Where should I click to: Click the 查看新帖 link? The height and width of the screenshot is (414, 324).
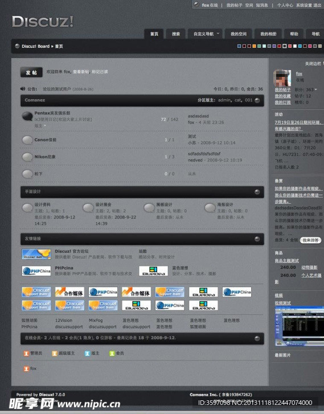point(81,72)
